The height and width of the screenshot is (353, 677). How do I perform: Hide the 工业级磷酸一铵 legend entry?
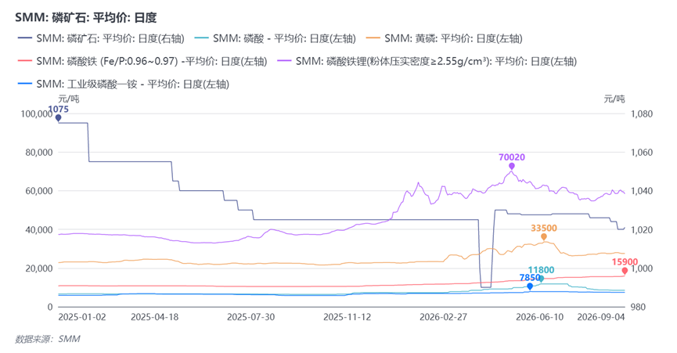click(x=123, y=84)
